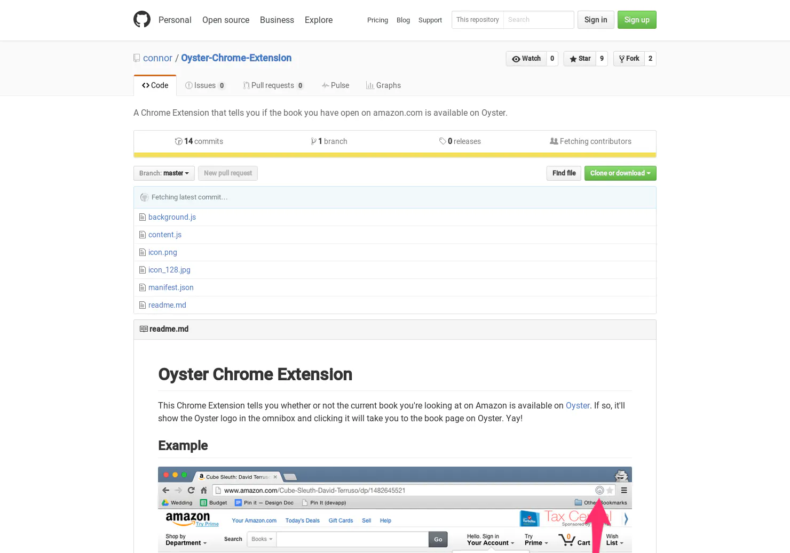Click the Sign in button
The width and height of the screenshot is (790, 553).
click(x=596, y=20)
